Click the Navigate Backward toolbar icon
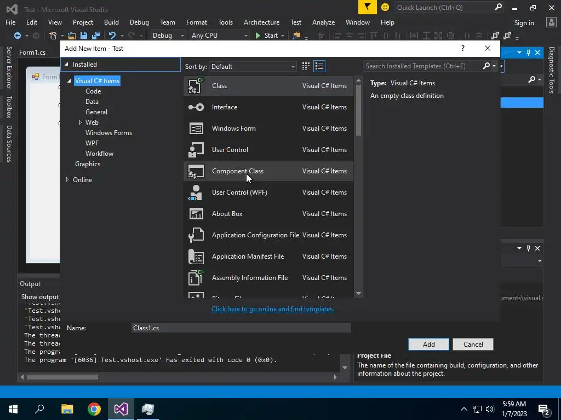This screenshot has width=561, height=420. tap(17, 36)
